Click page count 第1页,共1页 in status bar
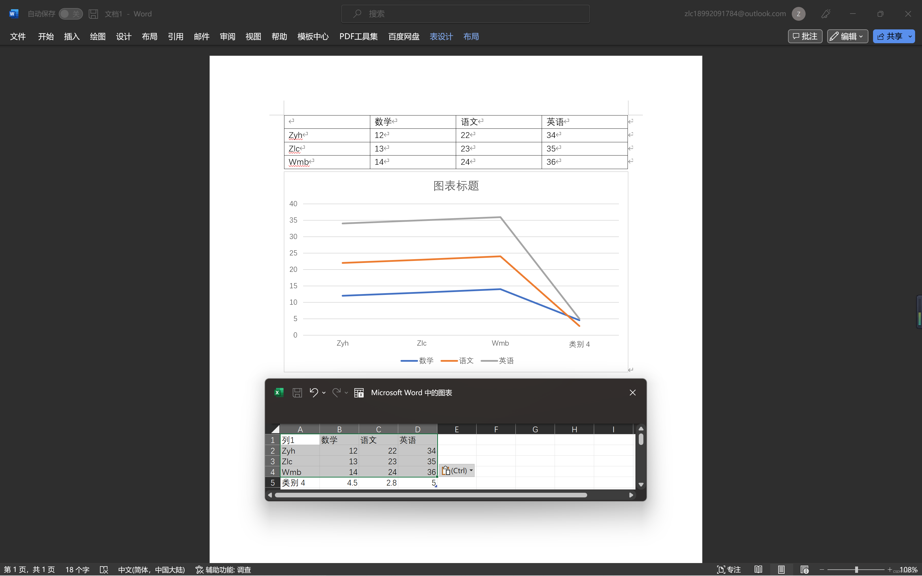The width and height of the screenshot is (922, 576). coord(29,570)
